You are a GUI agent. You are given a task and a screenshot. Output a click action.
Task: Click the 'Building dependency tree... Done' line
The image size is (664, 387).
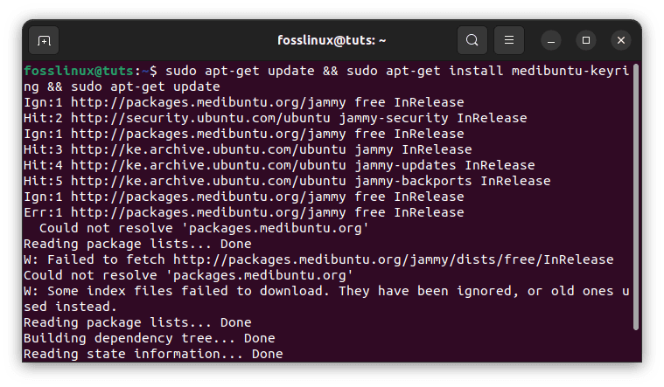click(150, 338)
